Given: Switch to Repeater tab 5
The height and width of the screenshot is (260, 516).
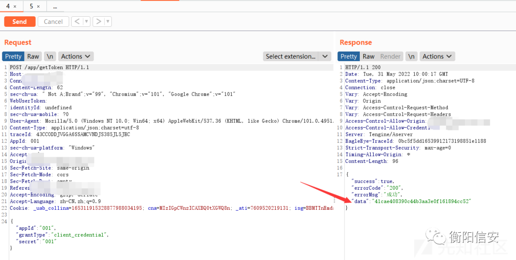Looking at the screenshot, I should point(32,7).
